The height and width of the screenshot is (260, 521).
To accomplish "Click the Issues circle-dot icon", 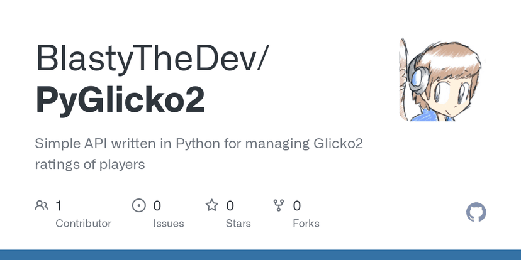I will point(138,205).
